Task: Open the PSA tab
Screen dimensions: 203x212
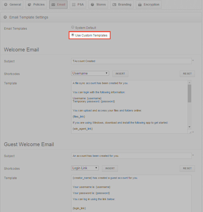Action: tap(78, 5)
